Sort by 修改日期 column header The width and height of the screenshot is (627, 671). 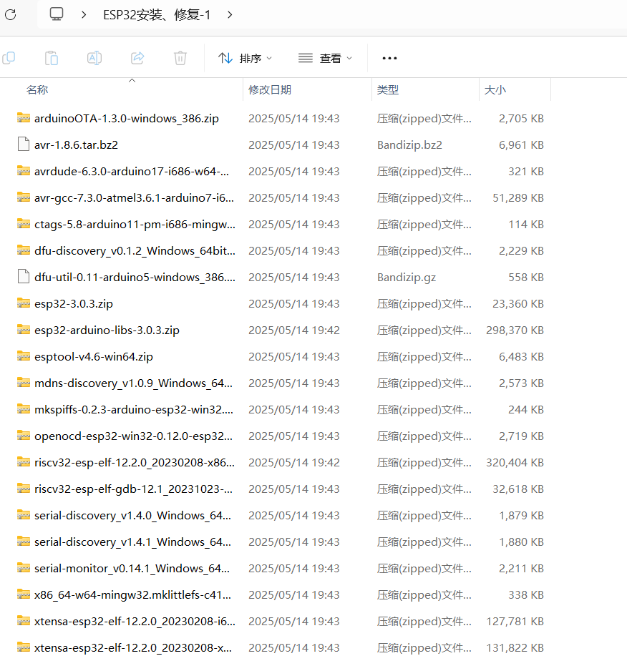pyautogui.click(x=270, y=90)
